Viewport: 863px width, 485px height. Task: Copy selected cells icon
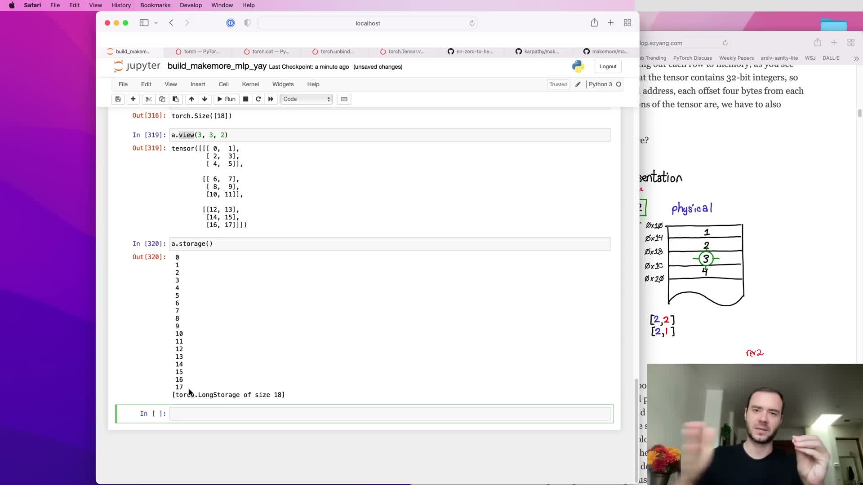pyautogui.click(x=162, y=99)
